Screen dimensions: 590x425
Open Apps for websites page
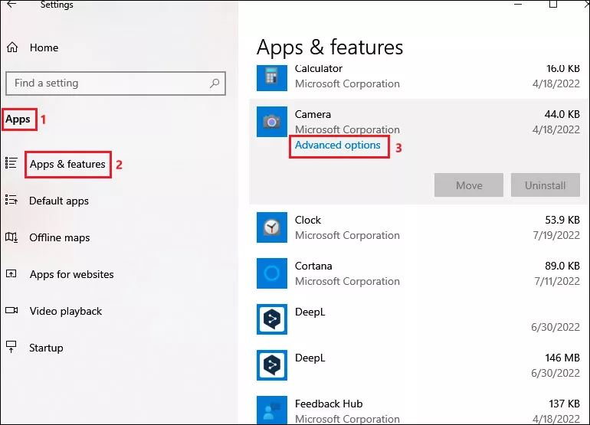coord(71,274)
